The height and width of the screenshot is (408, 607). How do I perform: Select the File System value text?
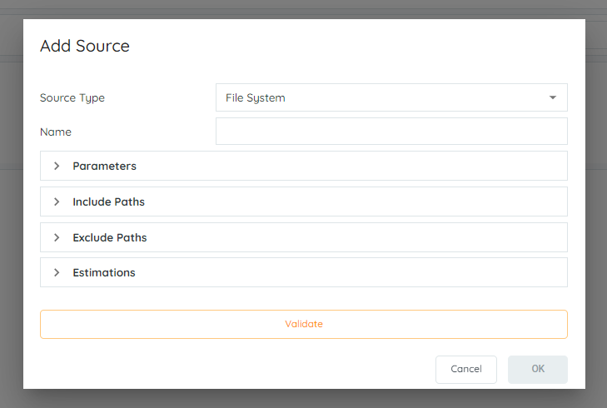pyautogui.click(x=256, y=98)
